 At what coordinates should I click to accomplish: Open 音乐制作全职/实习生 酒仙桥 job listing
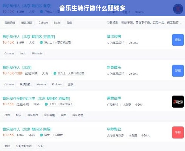point(36,99)
